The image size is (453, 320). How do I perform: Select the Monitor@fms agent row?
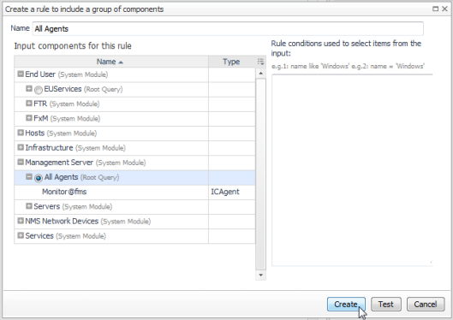click(134, 192)
